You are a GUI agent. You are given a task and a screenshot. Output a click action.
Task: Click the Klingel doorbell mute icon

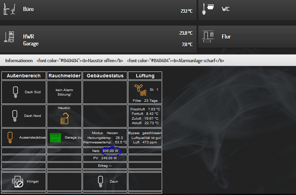click(18, 182)
